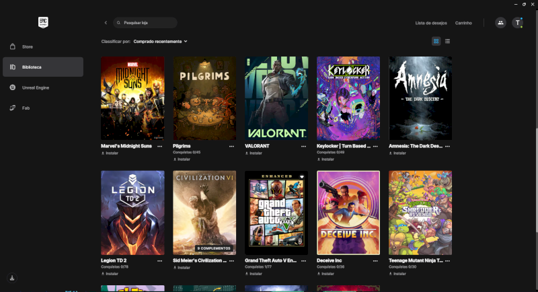Open TMNT Shredder's Revenge cover

pos(420,213)
